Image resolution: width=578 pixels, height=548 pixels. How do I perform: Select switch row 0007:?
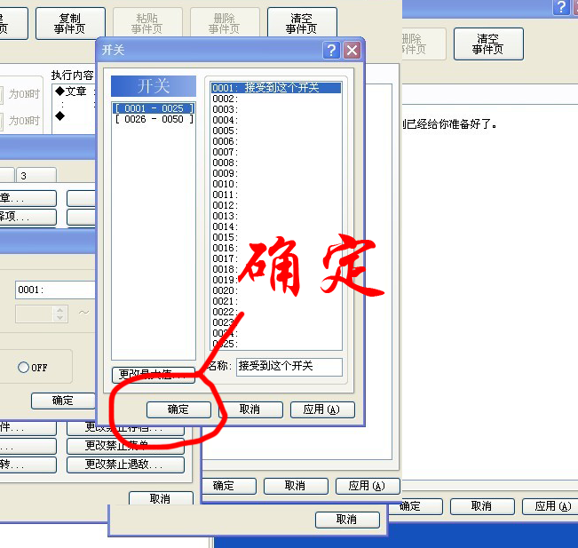276,152
